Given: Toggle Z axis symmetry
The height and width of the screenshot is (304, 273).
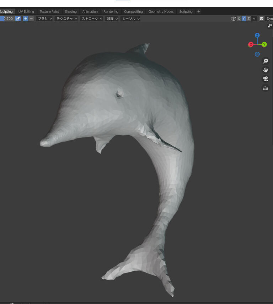Looking at the screenshot, I should pos(248,18).
